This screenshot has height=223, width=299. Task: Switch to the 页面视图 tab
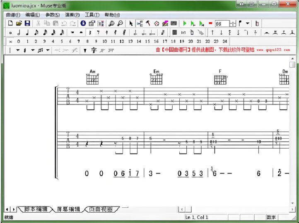101,209
